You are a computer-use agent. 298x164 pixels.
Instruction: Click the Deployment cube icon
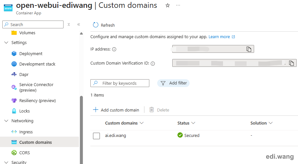pyautogui.click(x=14, y=53)
